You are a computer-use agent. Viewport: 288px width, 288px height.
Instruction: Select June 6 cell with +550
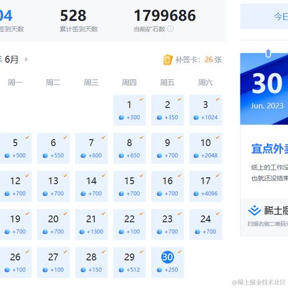[53, 148]
